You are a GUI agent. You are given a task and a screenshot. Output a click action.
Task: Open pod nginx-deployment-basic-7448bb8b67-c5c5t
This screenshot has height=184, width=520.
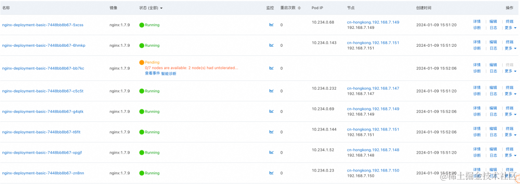click(x=43, y=91)
